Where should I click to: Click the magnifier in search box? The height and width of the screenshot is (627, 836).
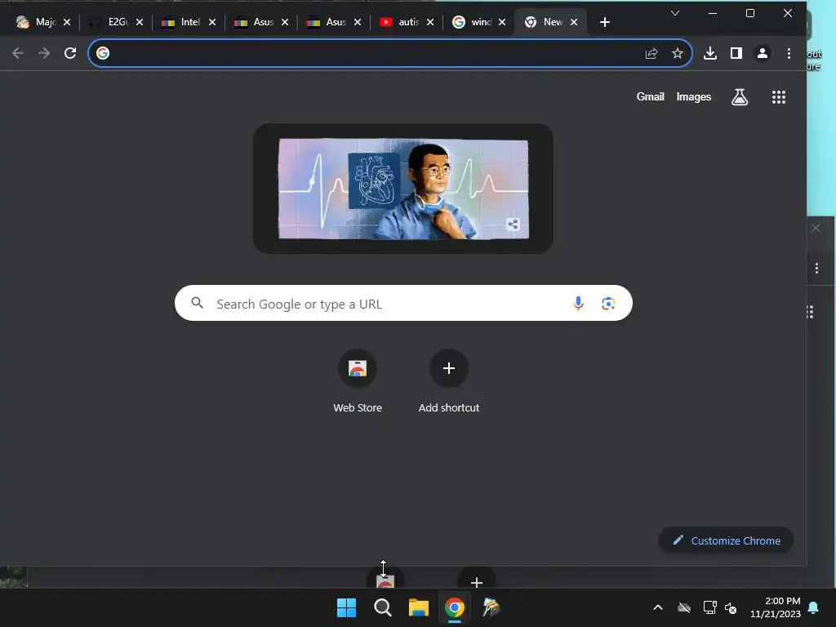pos(198,303)
